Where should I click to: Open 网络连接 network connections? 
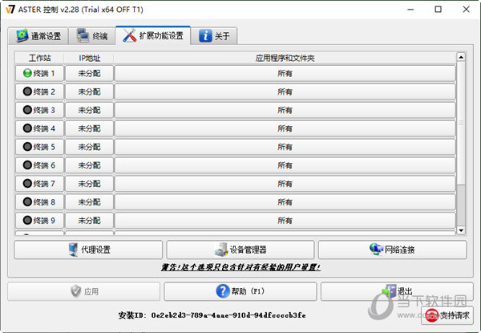coord(392,250)
